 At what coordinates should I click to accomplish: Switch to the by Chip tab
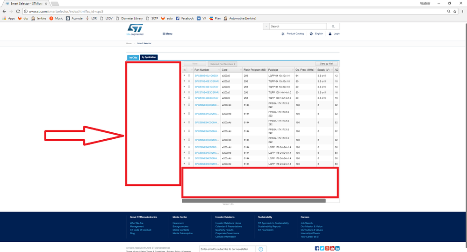pos(133,58)
